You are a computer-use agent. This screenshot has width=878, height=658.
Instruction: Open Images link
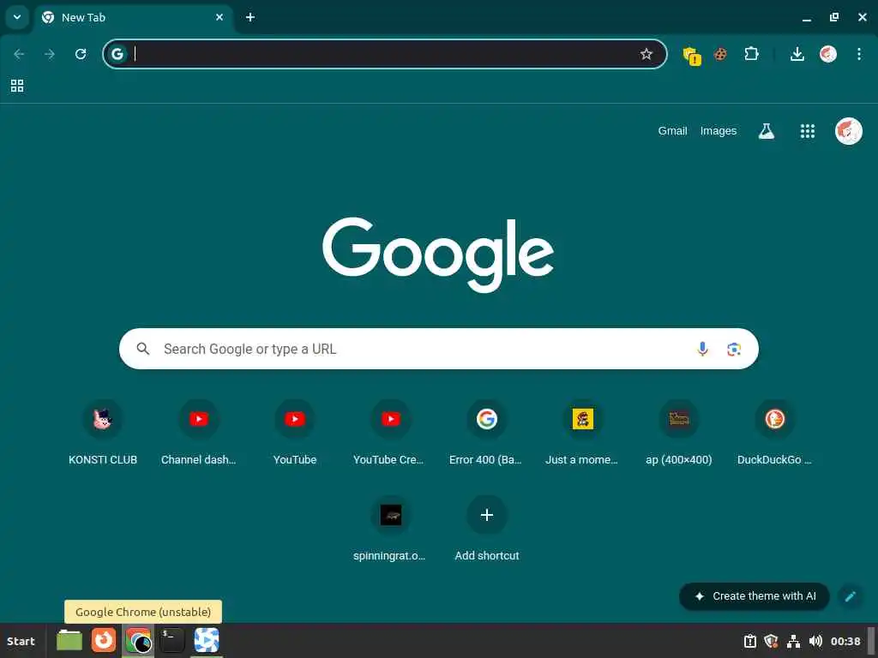(x=719, y=131)
